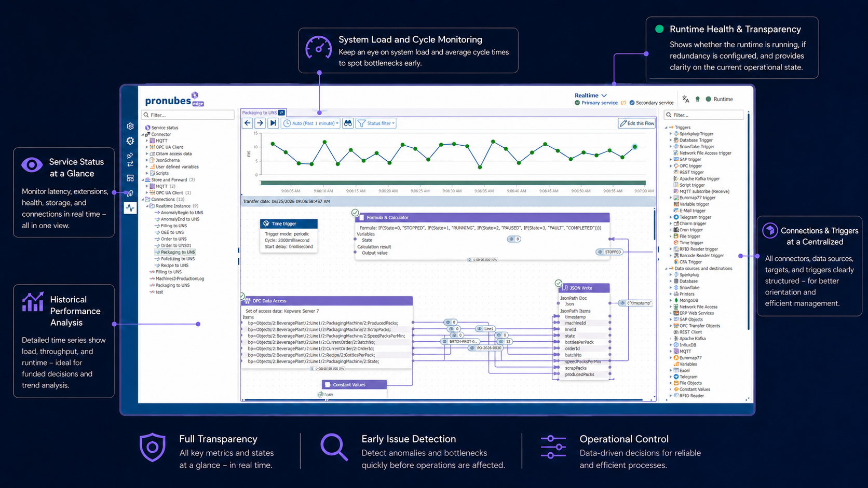This screenshot has width=868, height=488.
Task: Click the orange sync icon beside Primary service
Action: click(x=623, y=103)
